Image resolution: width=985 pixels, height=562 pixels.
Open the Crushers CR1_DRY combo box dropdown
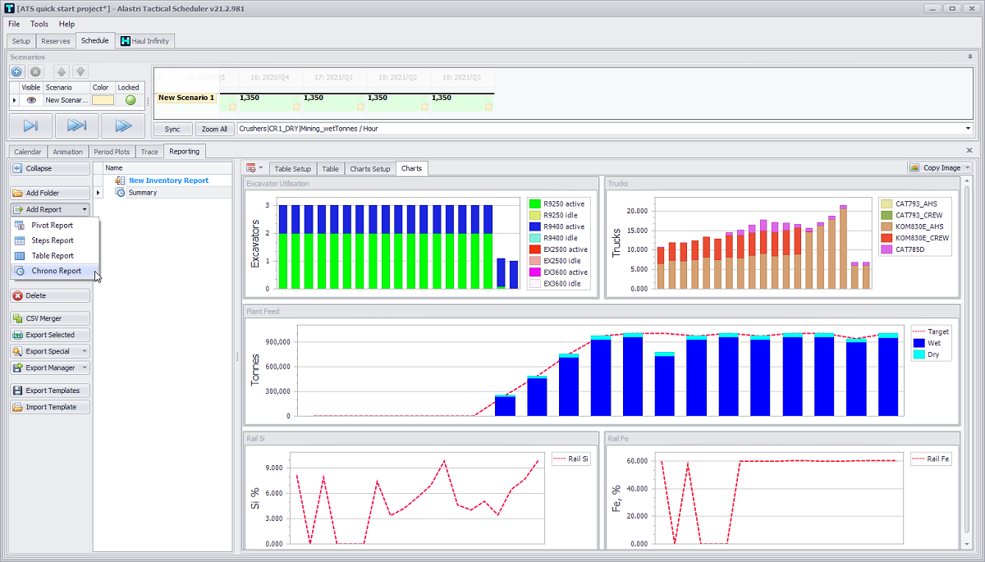[x=968, y=129]
